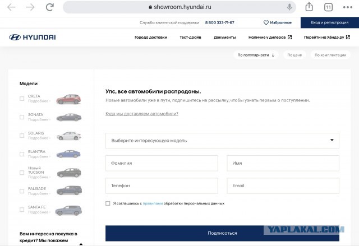
Task: Click the Email input field
Action: coord(283,185)
